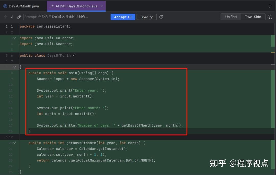Collapse the getDaysOfMonth method fold arrow
The height and width of the screenshot is (175, 276).
pos(15,143)
